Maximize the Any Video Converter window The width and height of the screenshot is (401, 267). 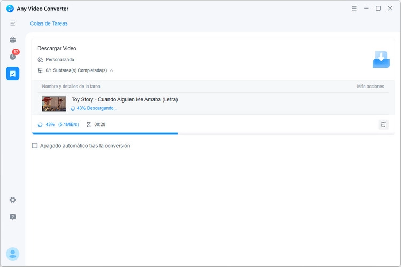coord(378,9)
